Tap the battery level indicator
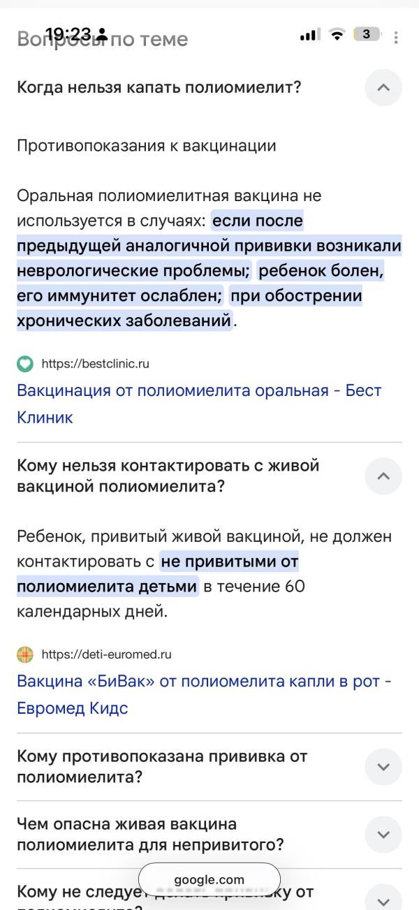 pyautogui.click(x=367, y=34)
